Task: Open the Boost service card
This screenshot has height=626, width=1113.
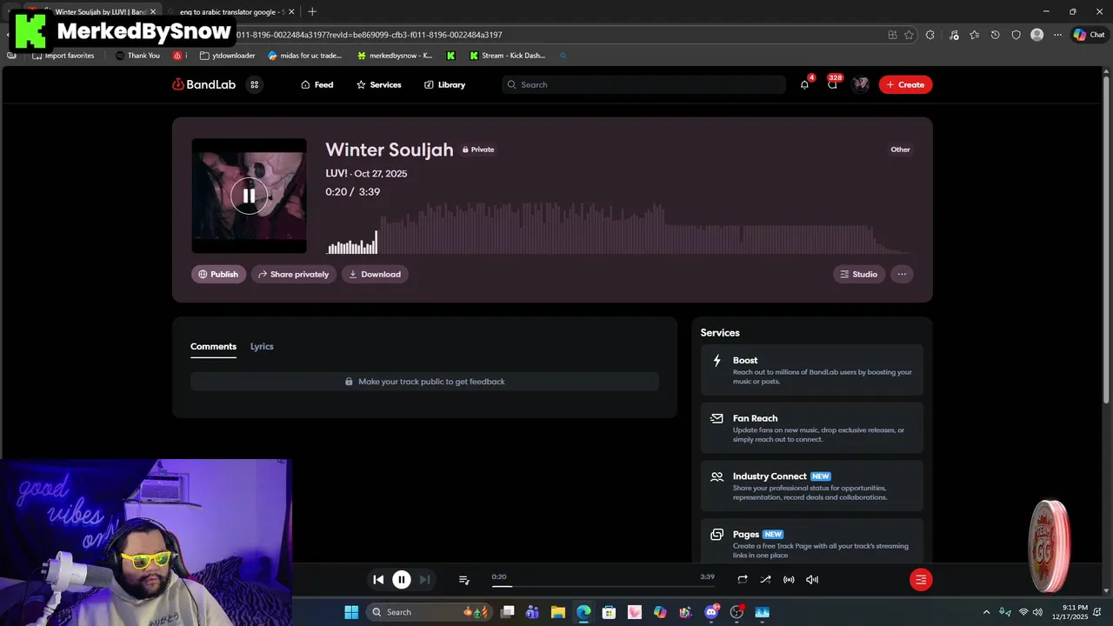Action: coord(812,370)
